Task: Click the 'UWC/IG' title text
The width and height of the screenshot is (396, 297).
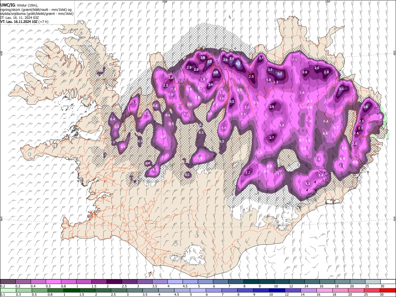Action: pyautogui.click(x=7, y=5)
